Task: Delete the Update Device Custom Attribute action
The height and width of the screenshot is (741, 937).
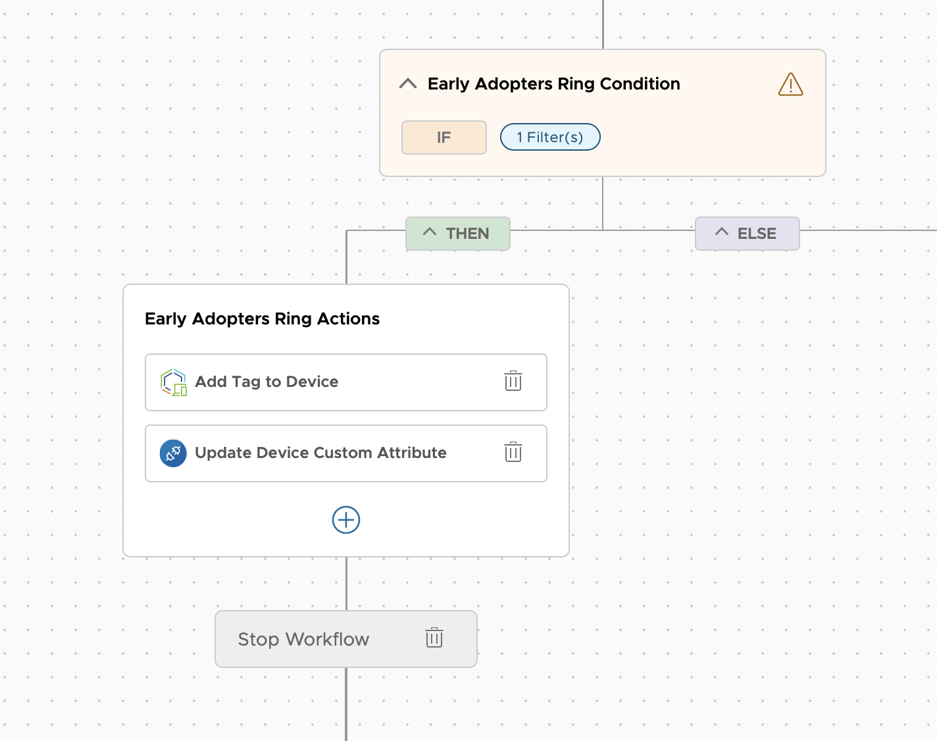Action: (513, 453)
